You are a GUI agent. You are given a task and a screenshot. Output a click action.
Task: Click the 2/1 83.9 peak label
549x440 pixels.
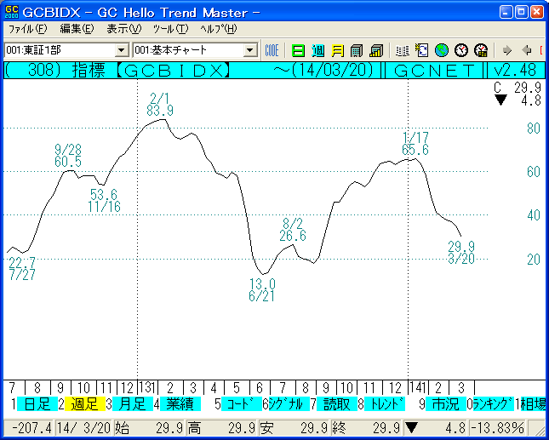160,105
